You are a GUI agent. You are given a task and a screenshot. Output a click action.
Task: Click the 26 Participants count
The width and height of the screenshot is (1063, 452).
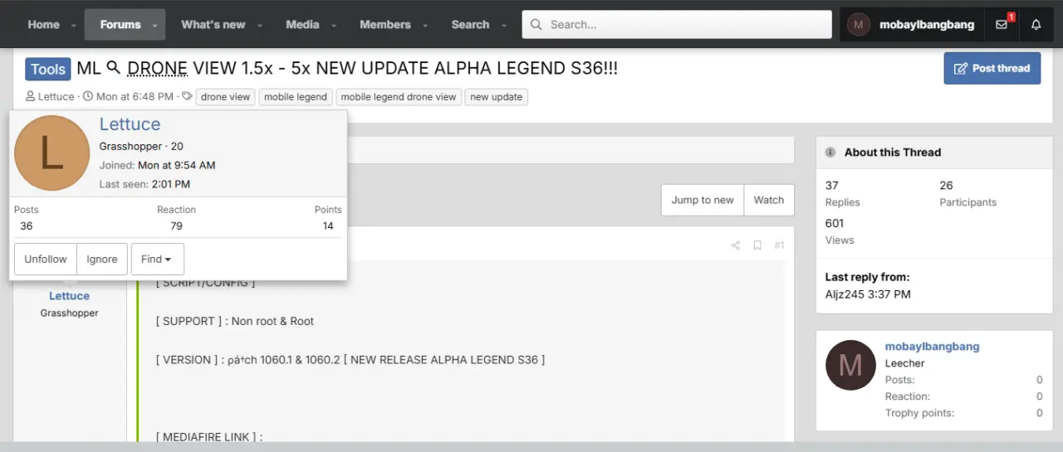947,186
